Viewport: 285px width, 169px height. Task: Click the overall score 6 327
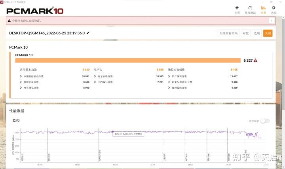pyautogui.click(x=248, y=61)
